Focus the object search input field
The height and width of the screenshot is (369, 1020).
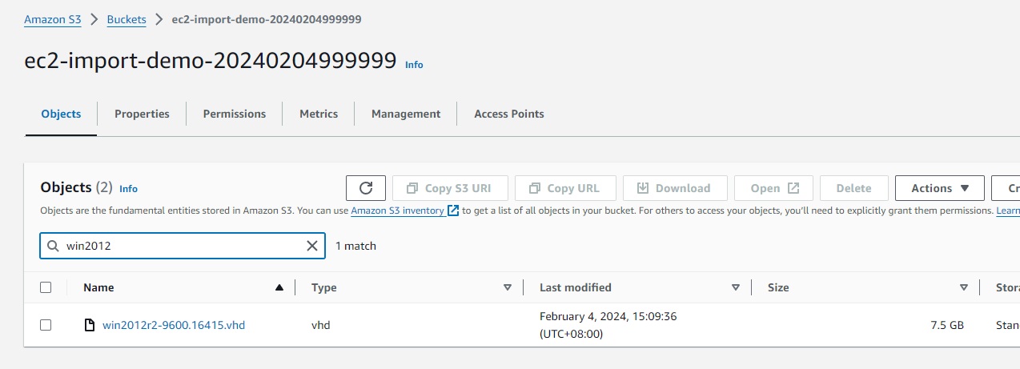point(182,246)
